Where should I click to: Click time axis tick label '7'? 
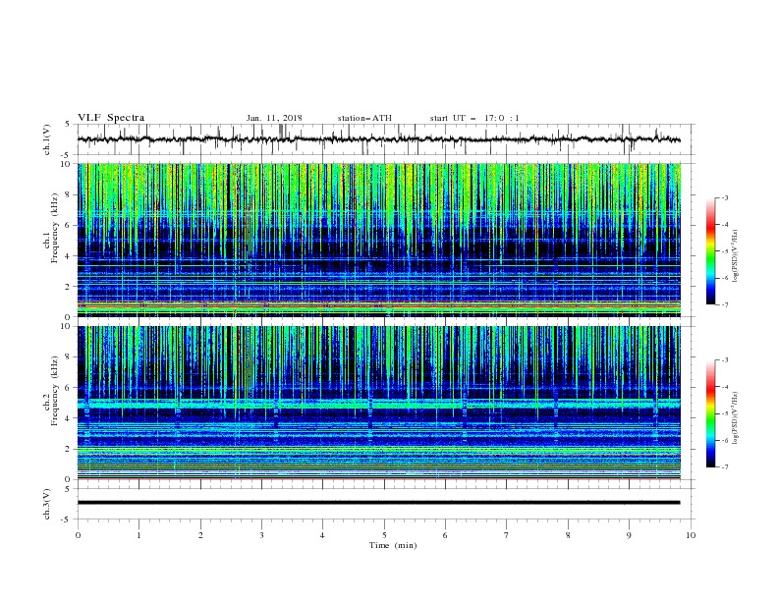(x=507, y=535)
